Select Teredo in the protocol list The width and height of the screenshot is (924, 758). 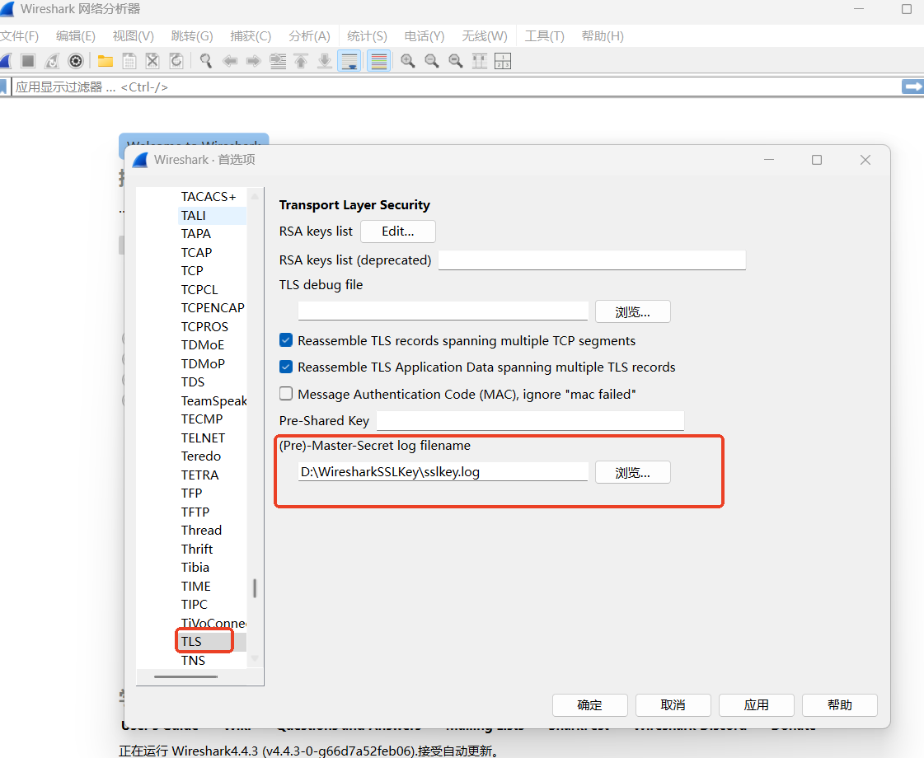coord(201,456)
